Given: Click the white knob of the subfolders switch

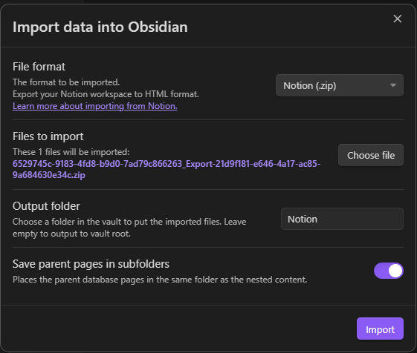Looking at the screenshot, I should [x=395, y=271].
